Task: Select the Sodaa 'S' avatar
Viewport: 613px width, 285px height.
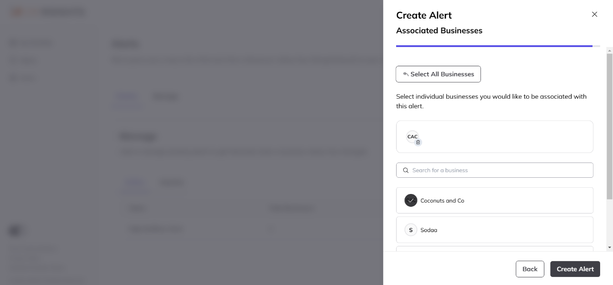Action: click(411, 230)
